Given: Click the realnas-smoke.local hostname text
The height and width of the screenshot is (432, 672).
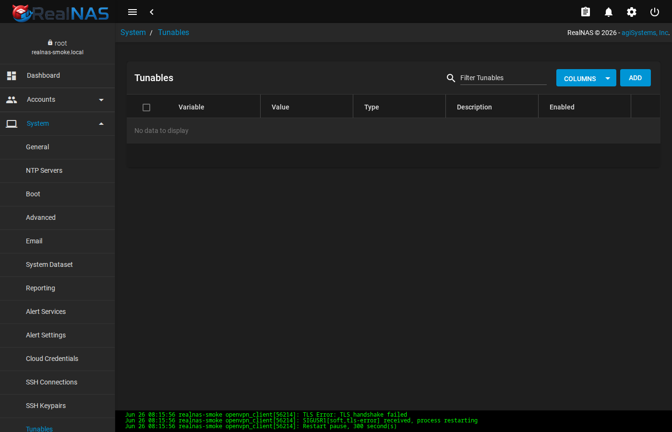Looking at the screenshot, I should 58,52.
